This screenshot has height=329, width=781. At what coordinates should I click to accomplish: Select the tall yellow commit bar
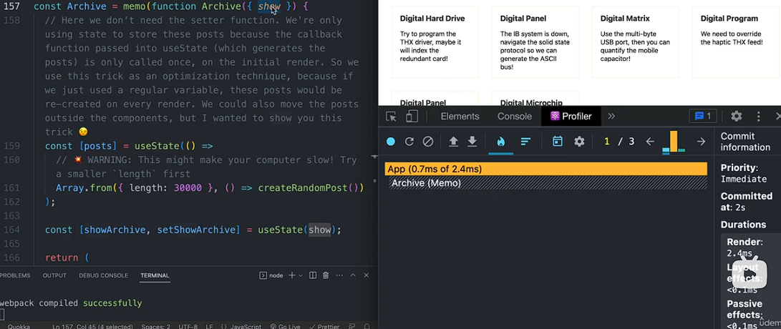tap(673, 142)
